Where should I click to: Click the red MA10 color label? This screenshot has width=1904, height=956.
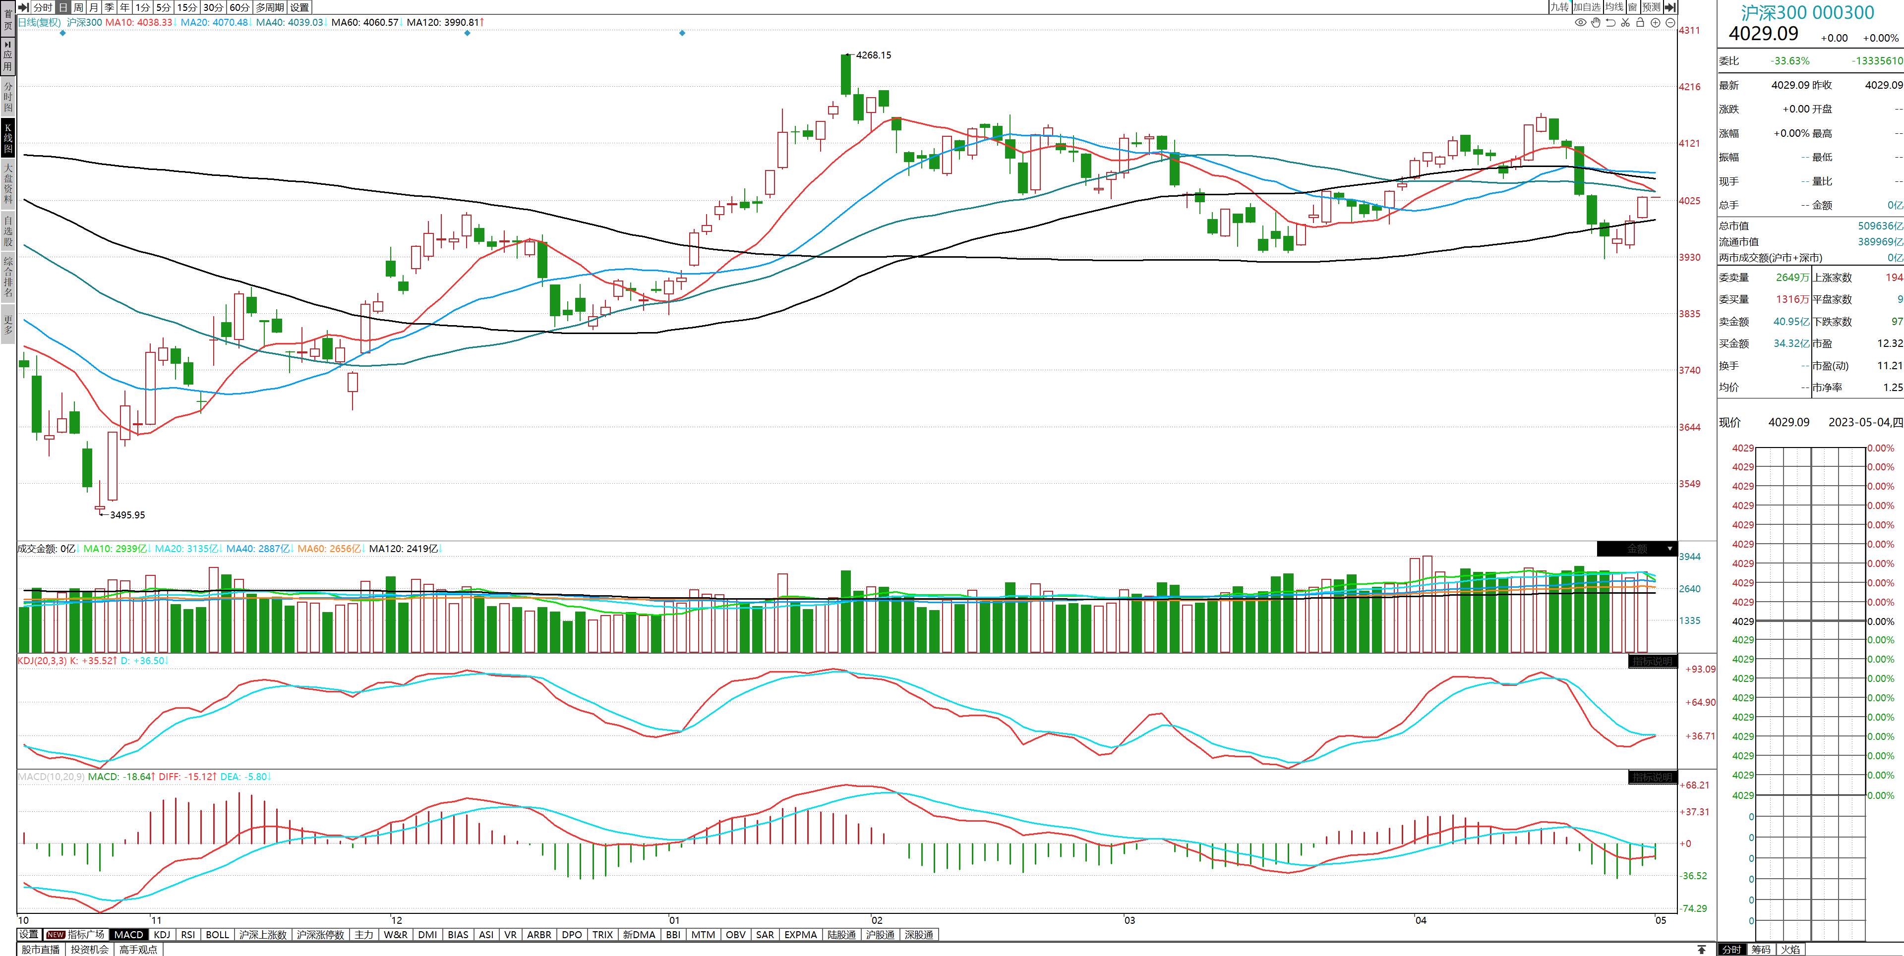[x=138, y=22]
